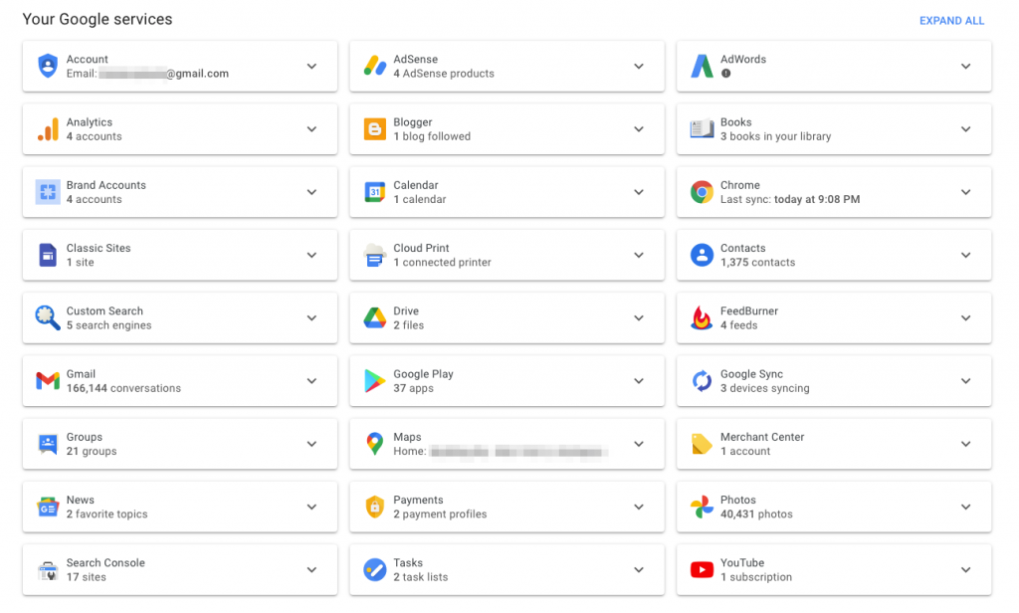The height and width of the screenshot is (613, 1019).
Task: Click the Google Maps pin icon
Action: tap(373, 444)
